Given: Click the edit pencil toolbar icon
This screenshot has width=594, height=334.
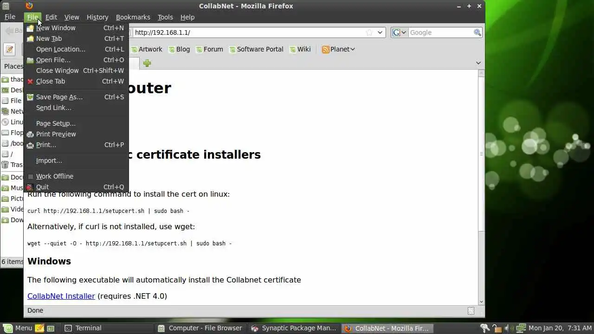Looking at the screenshot, I should click(10, 49).
